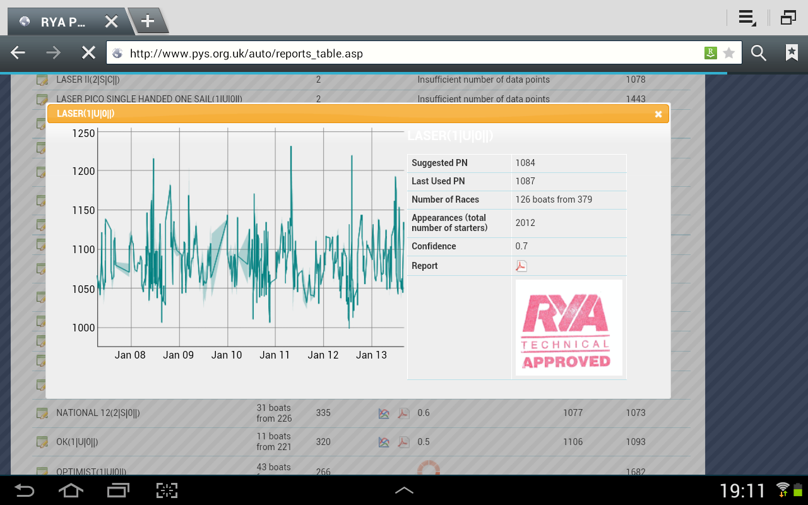This screenshot has height=505, width=808.
Task: Close the LASER popup dialog
Action: pyautogui.click(x=658, y=114)
